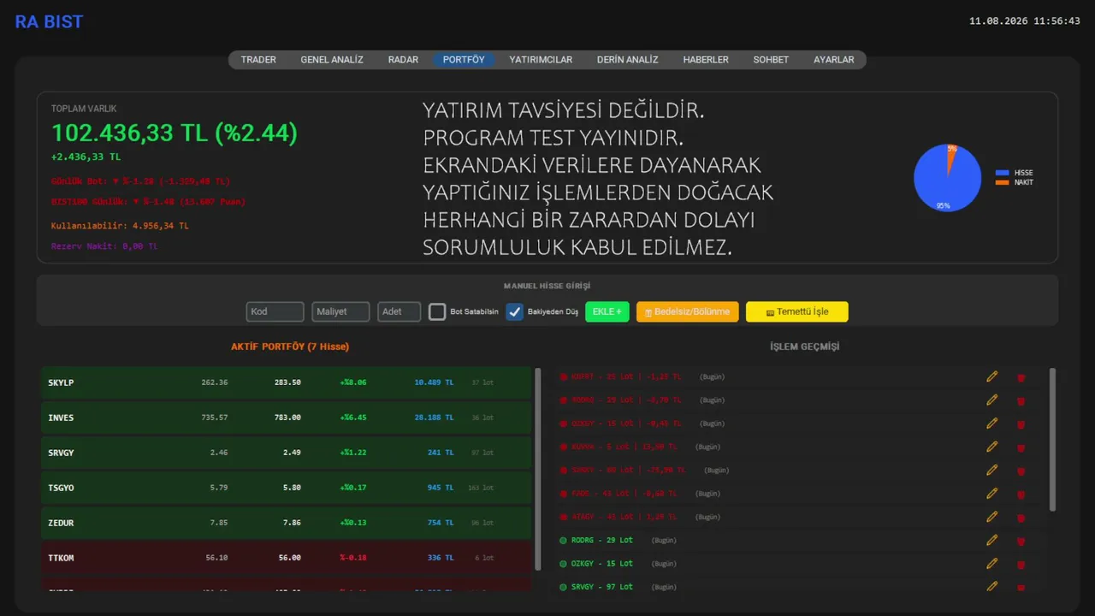Click the active portfolio list scrollbar

point(538,469)
